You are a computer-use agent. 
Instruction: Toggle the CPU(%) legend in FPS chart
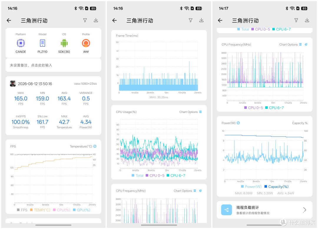[x=62, y=210]
